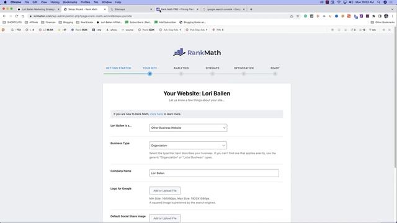Open the Profiles menu
Image resolution: width=397 pixels, height=223 pixels.
86,2
